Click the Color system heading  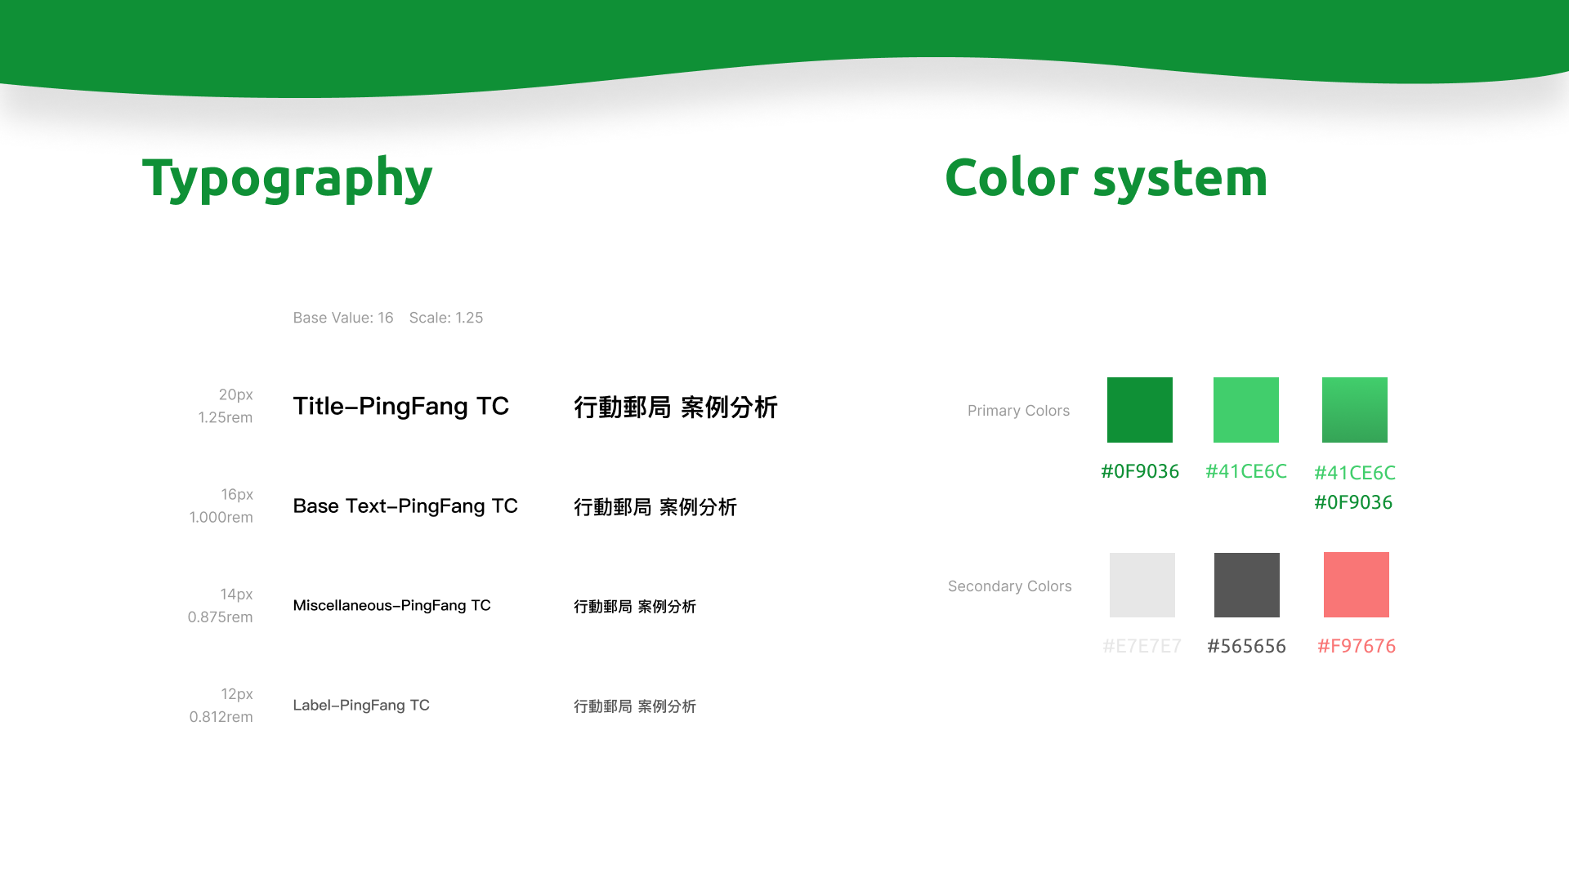1106,178
